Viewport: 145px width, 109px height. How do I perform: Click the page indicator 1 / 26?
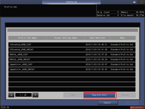coord(24,95)
